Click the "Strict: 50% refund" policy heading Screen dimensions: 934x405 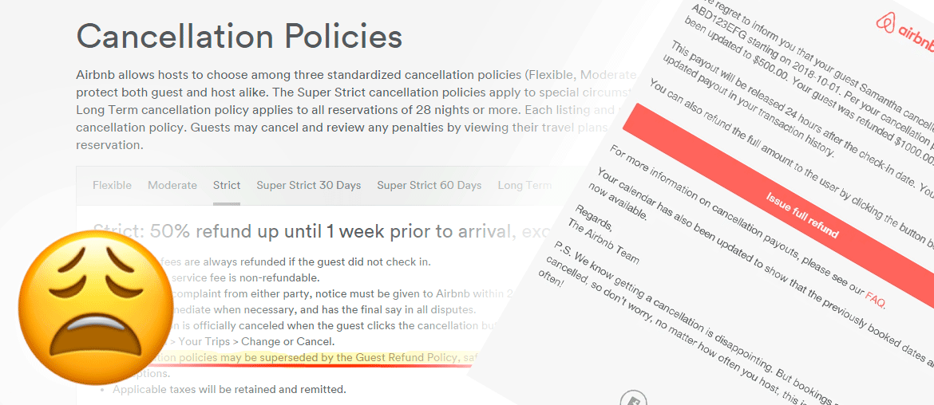coord(319,232)
